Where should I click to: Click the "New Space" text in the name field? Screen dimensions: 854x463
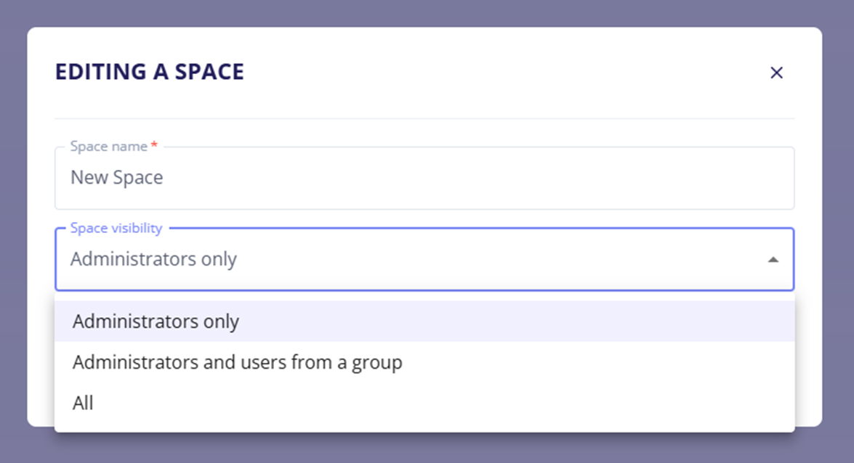(x=116, y=178)
